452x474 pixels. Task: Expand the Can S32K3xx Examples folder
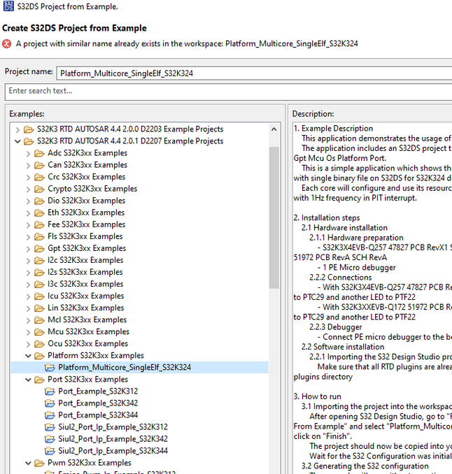click(28, 166)
